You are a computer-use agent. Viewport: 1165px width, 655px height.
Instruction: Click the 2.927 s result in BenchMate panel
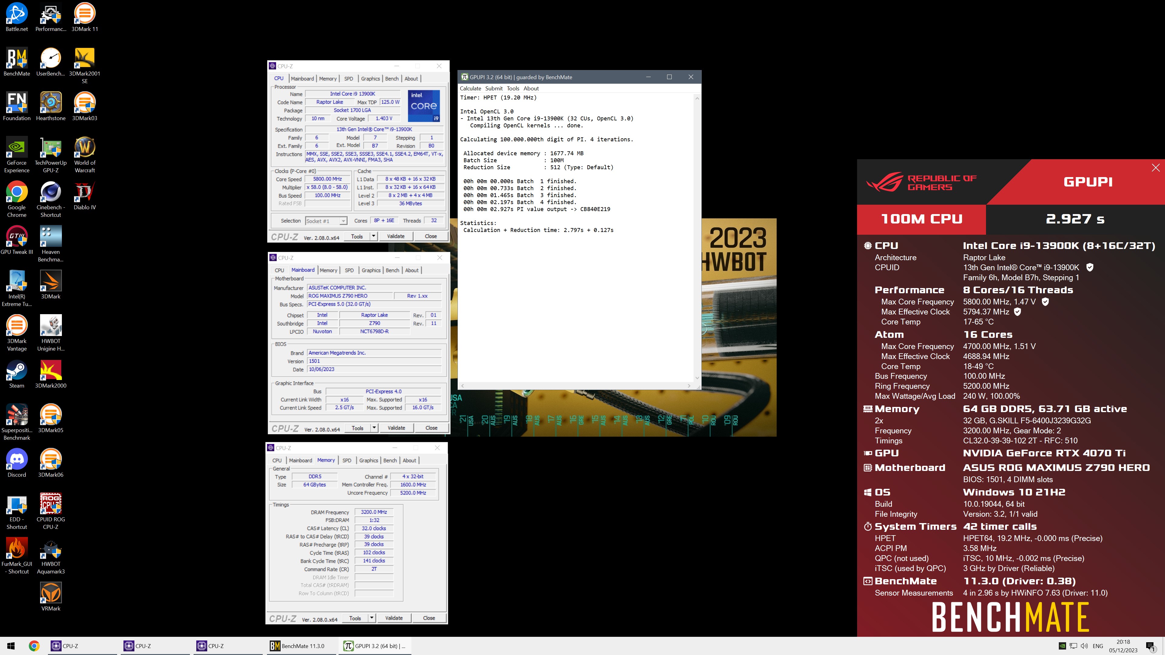pos(1075,219)
